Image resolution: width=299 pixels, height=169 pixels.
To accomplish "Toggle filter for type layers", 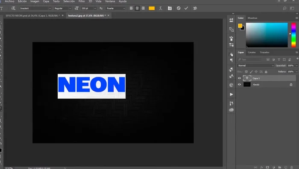I will (x=279, y=60).
